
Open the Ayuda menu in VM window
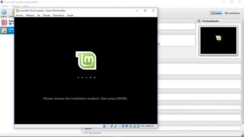point(70,15)
